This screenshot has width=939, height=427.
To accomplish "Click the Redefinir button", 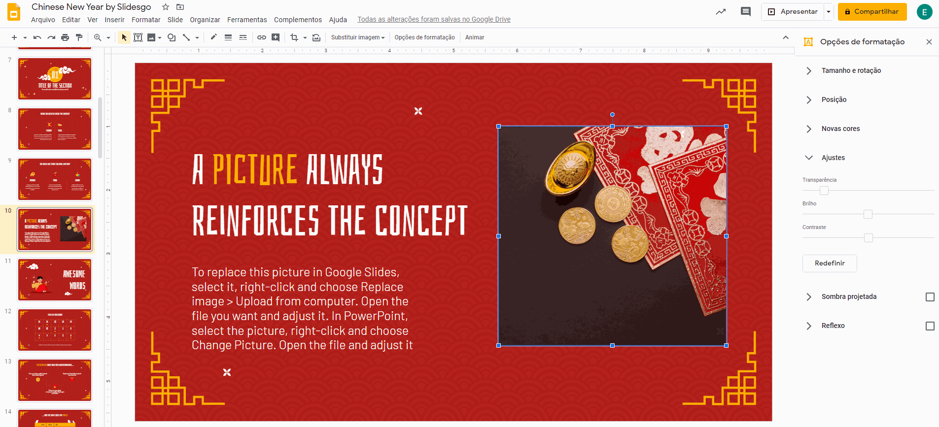I will (830, 263).
